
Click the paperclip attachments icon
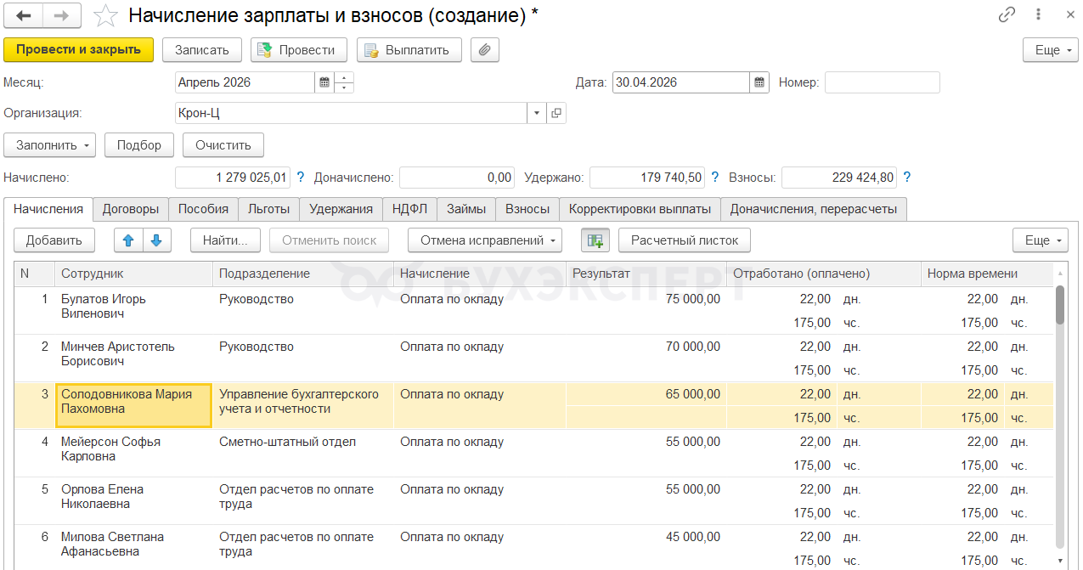tap(484, 50)
